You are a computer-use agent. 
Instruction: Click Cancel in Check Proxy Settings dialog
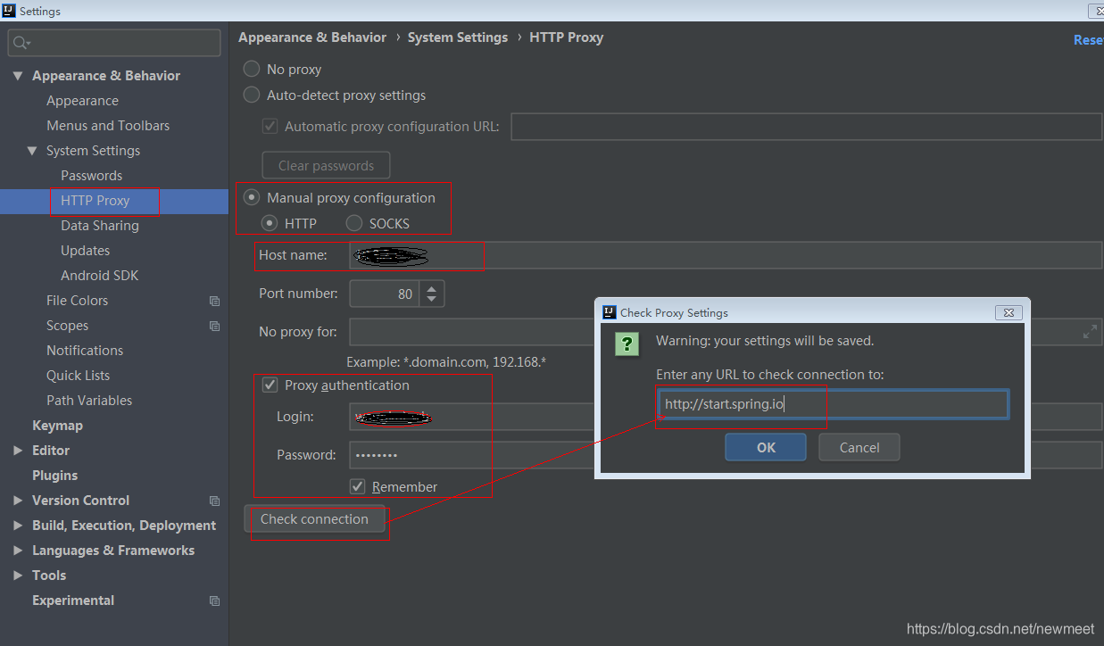click(x=859, y=447)
